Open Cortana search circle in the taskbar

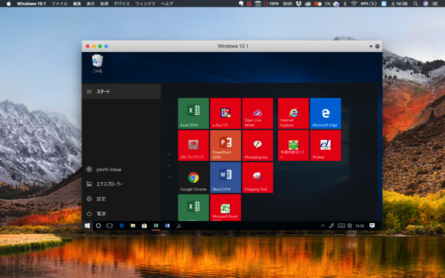coord(98,225)
